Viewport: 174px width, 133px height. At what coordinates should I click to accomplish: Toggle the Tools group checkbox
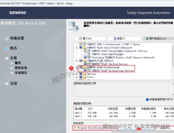pyautogui.click(x=81, y=77)
